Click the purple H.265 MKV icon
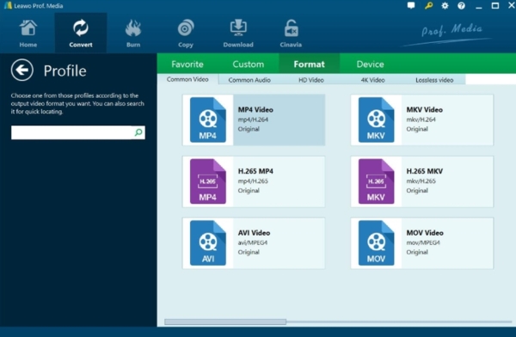 tap(376, 181)
